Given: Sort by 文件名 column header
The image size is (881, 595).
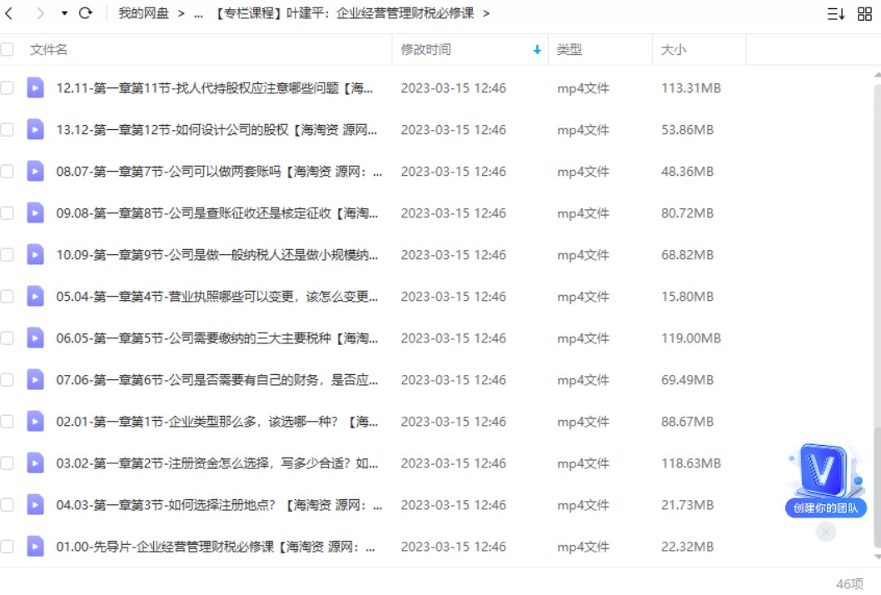Looking at the screenshot, I should coord(48,49).
